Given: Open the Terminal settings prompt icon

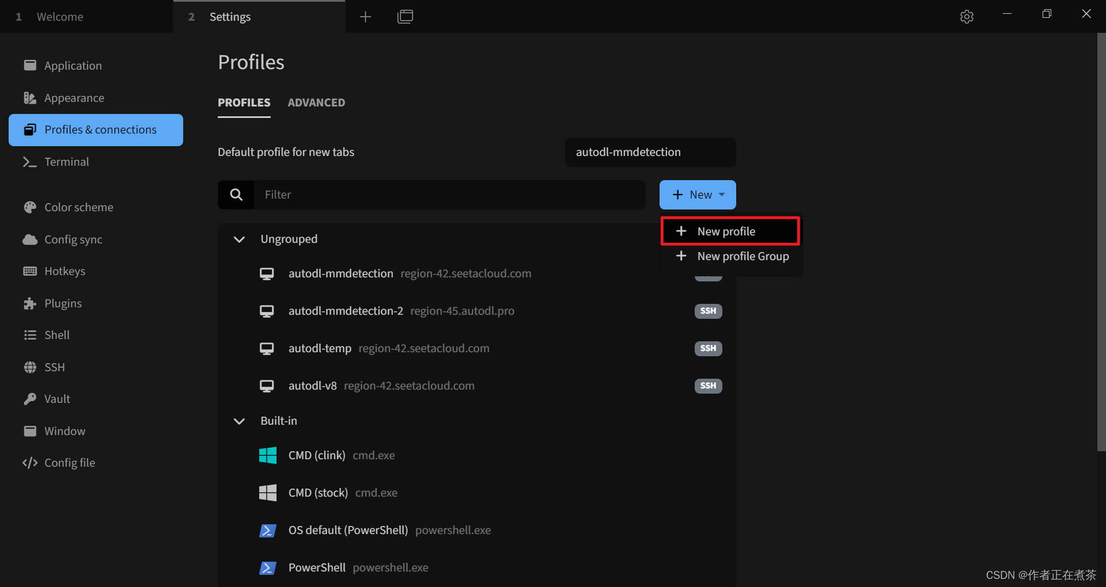Looking at the screenshot, I should point(30,162).
